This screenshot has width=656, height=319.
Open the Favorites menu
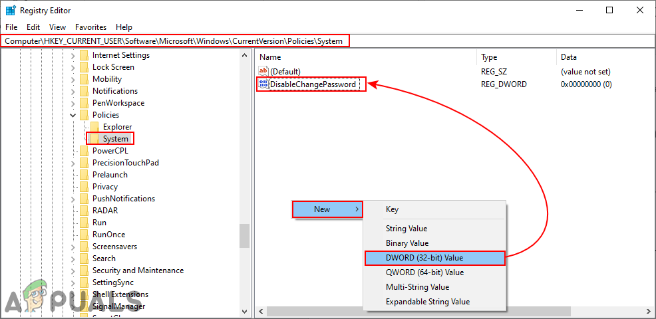[x=90, y=27]
